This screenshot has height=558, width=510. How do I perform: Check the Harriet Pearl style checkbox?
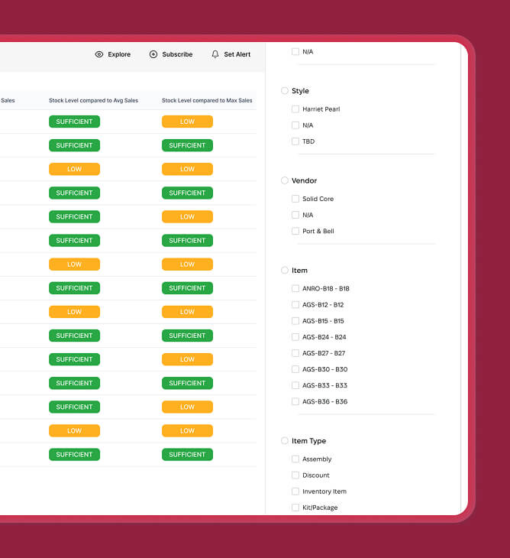click(x=295, y=109)
